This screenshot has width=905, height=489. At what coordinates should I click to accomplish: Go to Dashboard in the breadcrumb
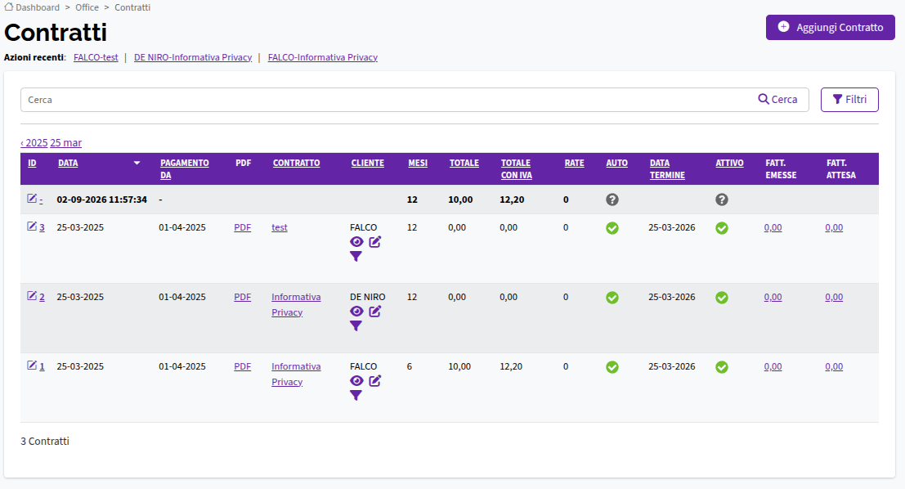click(33, 7)
